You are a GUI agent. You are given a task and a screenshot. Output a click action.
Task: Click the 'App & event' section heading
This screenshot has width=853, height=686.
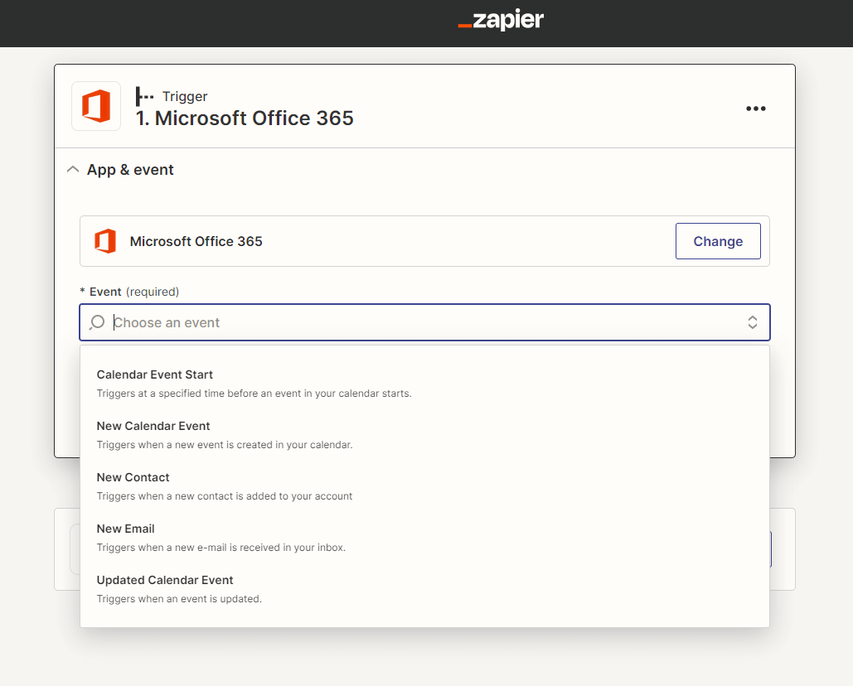(130, 170)
